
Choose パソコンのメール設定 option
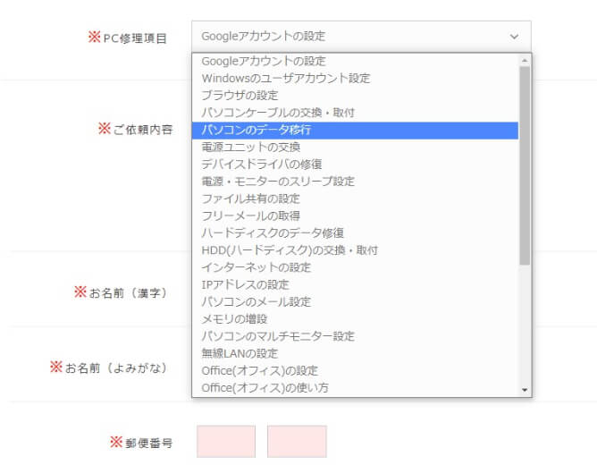coord(355,302)
